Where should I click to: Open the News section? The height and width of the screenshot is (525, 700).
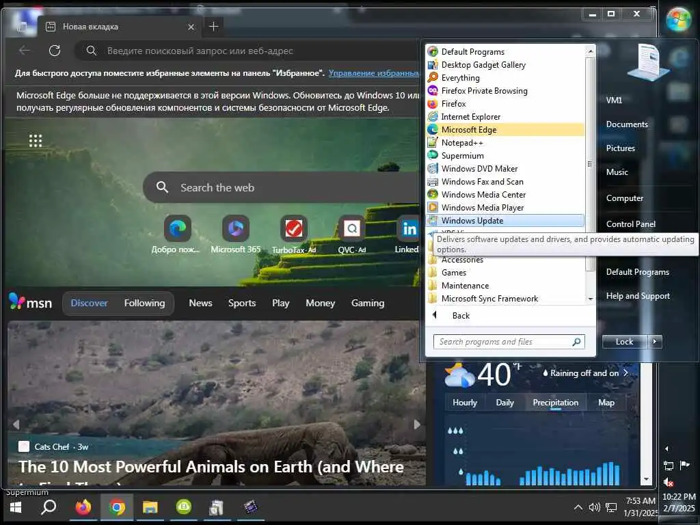pyautogui.click(x=200, y=303)
